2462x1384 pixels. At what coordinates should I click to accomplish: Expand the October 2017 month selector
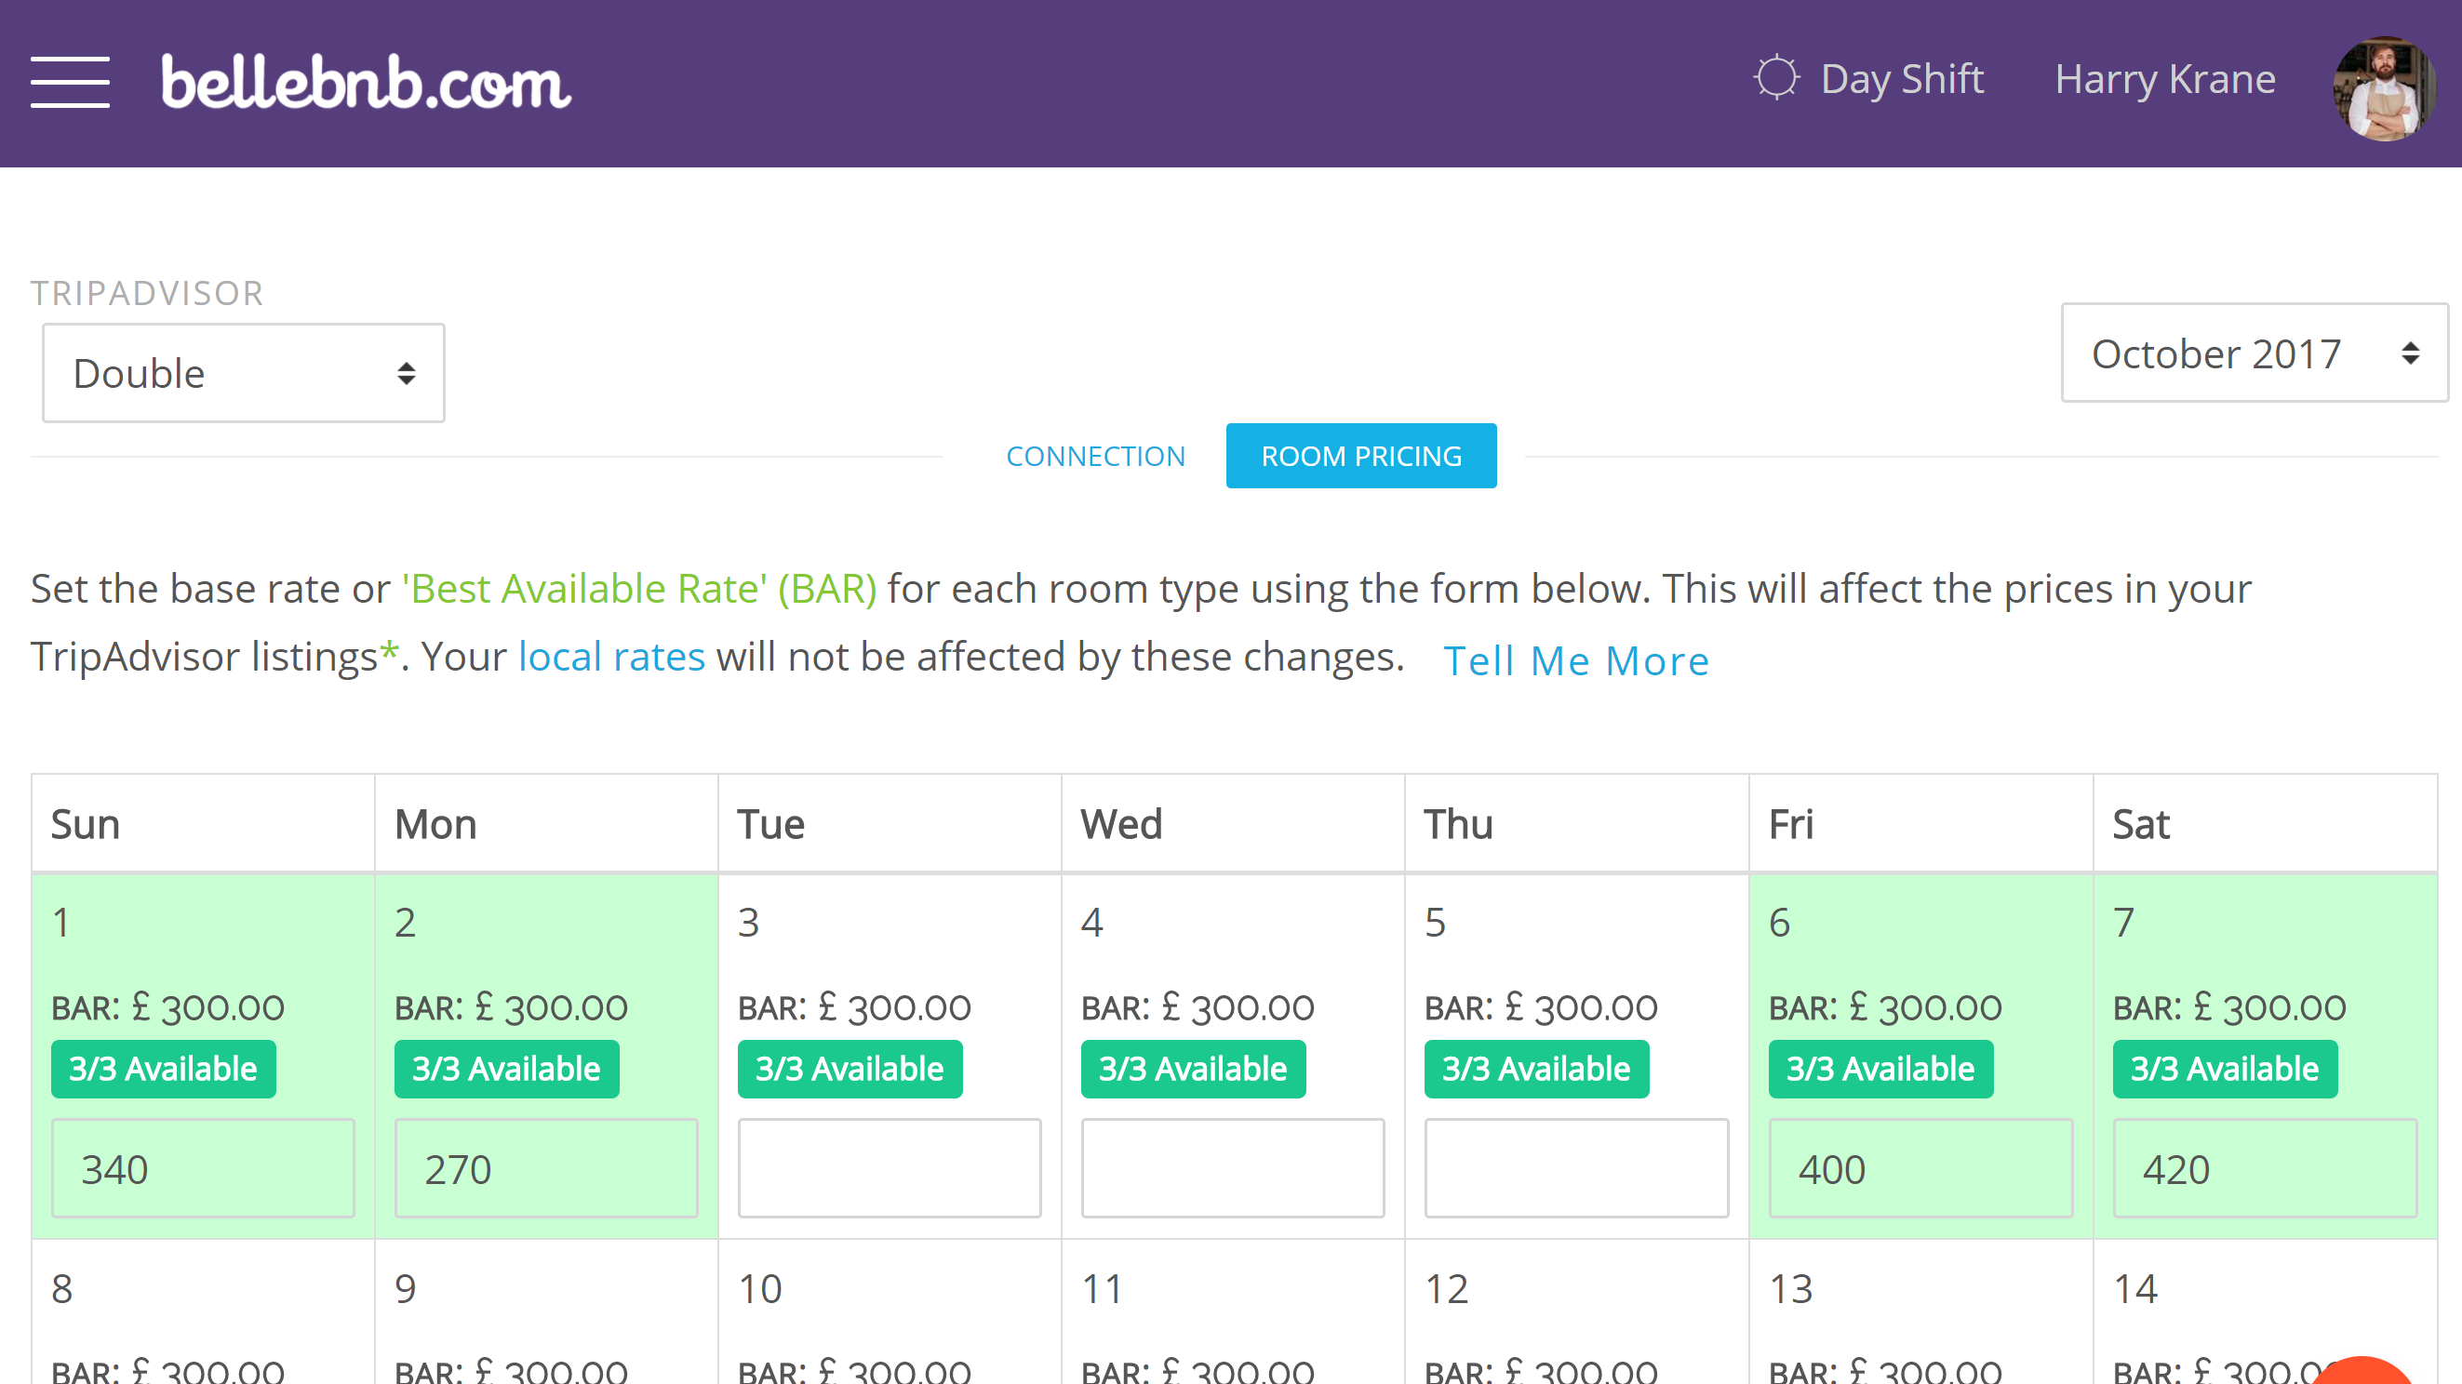2249,353
